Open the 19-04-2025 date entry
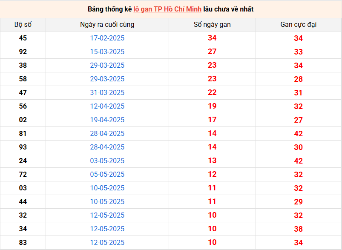This screenshot has height=250, width=342. (x=107, y=120)
